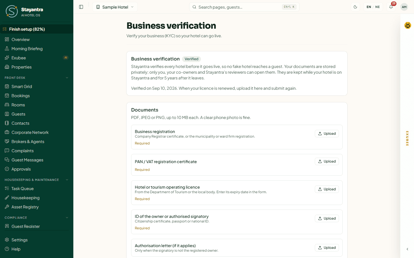Click the Housekeeping brush icon

tap(7, 198)
